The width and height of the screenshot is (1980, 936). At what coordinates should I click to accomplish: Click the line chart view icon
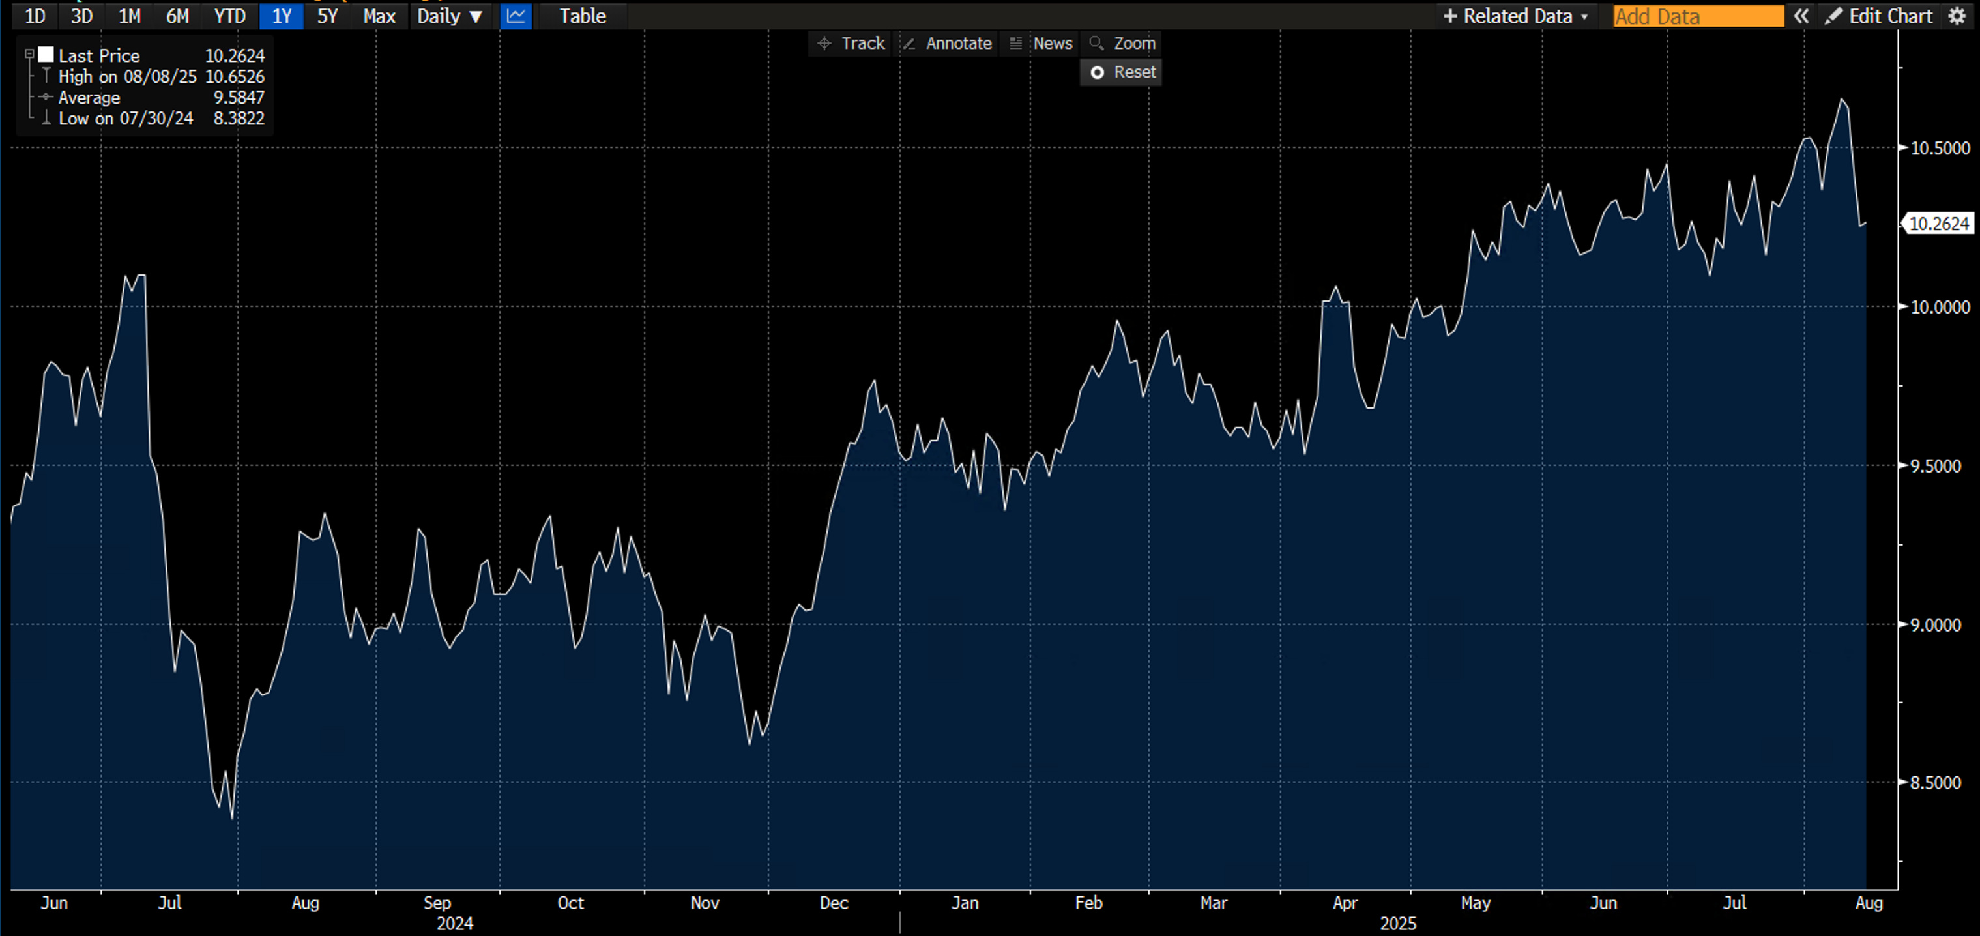(516, 16)
